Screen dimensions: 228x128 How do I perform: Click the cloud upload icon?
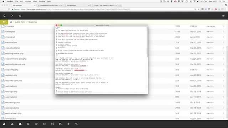coord(20,124)
